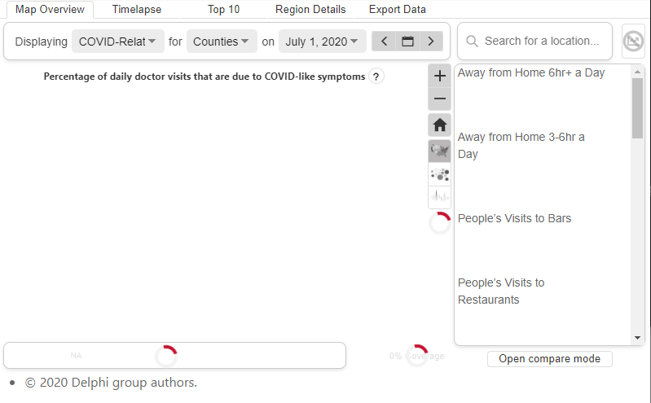Click the Percentage of daily doctor visits title

pos(205,77)
